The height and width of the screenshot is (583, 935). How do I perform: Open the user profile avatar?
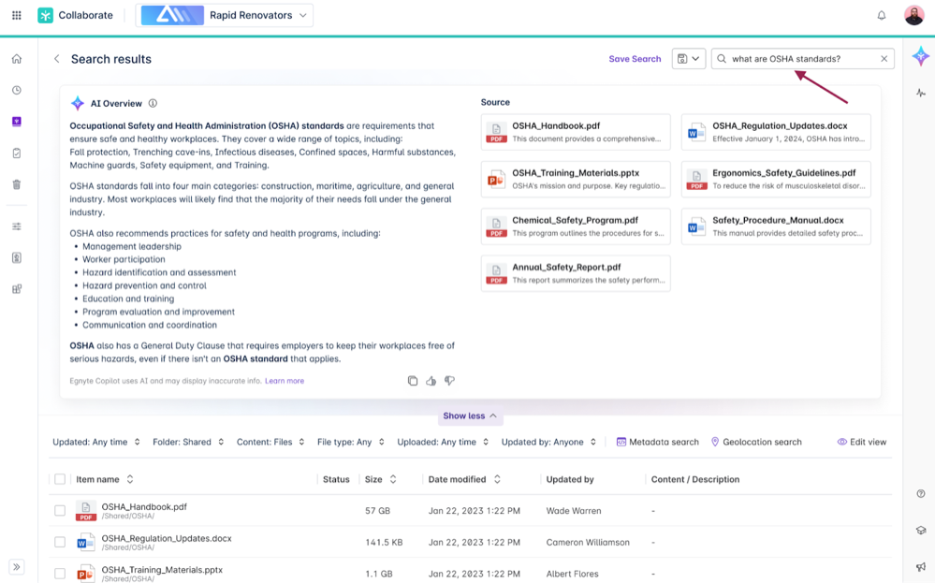click(913, 16)
